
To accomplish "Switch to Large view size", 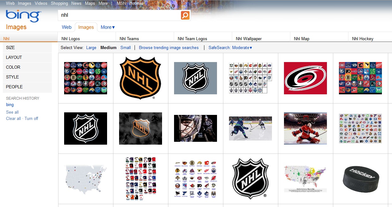I will tap(91, 48).
